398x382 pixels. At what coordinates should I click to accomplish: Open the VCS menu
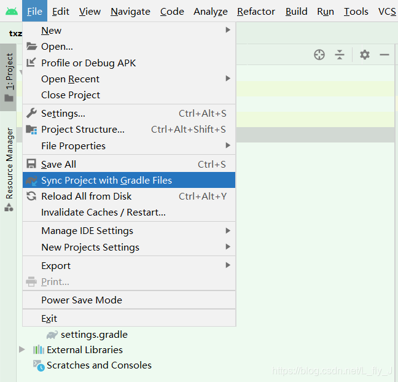pos(387,11)
